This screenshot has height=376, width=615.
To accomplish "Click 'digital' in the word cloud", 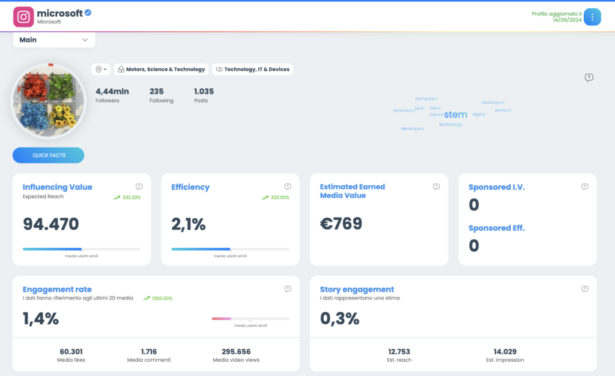I will (479, 115).
